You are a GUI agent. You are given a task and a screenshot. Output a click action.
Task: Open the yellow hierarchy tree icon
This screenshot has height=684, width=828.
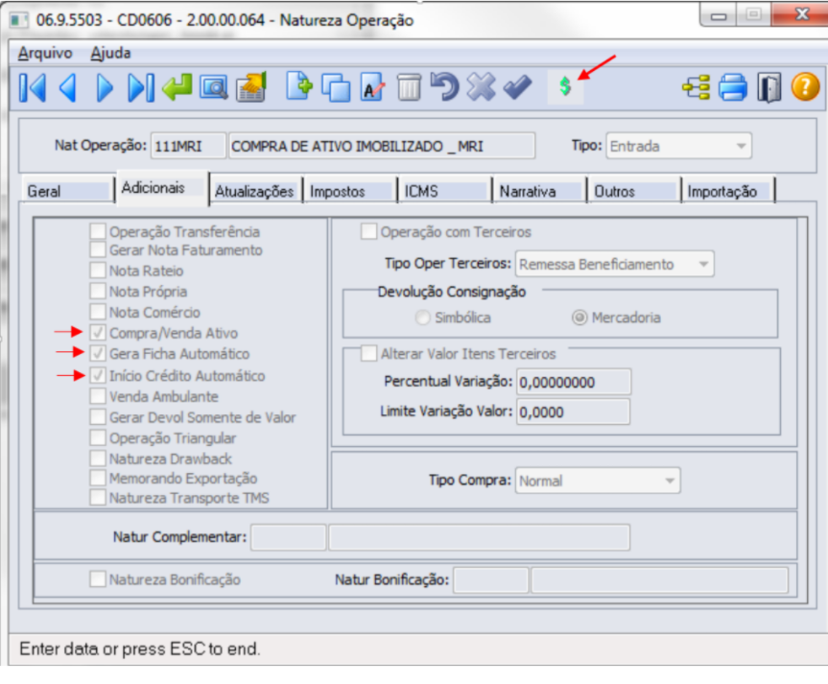697,87
